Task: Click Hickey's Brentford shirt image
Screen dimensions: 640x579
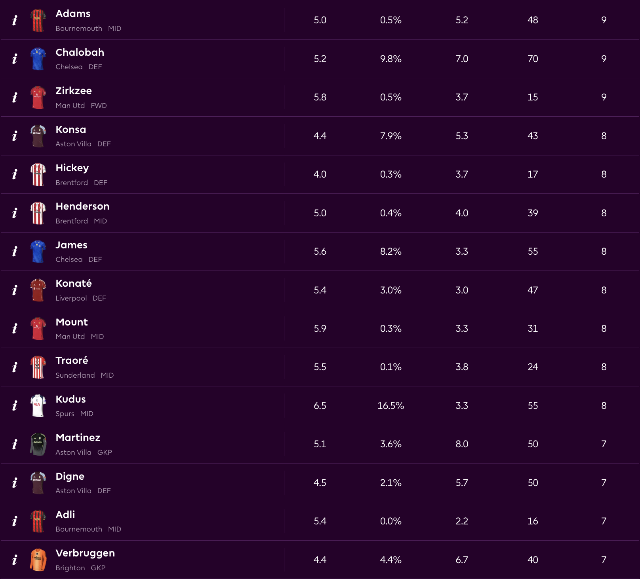Action: (x=38, y=174)
